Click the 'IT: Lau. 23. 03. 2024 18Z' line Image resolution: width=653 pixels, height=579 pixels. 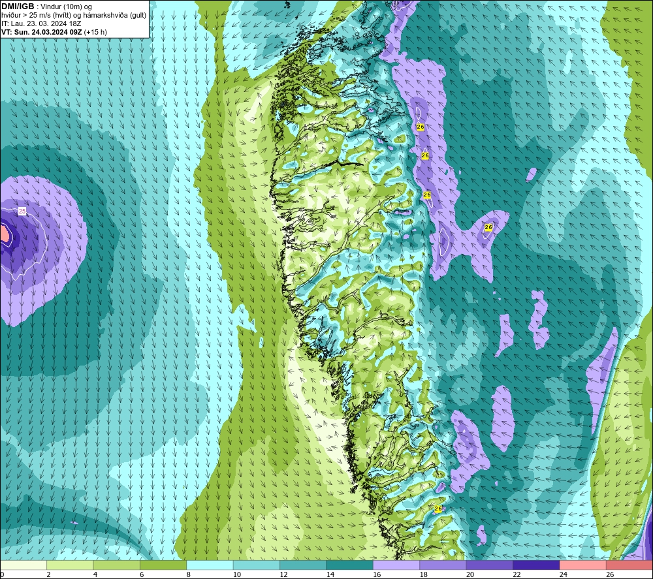(x=42, y=23)
